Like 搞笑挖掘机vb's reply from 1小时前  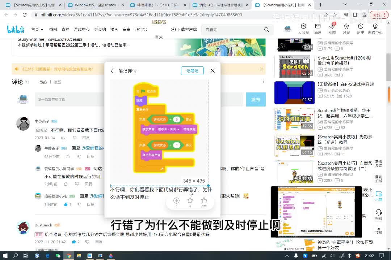tap(66, 204)
